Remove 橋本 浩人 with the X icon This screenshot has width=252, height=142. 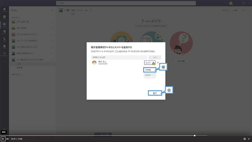[x=158, y=63]
